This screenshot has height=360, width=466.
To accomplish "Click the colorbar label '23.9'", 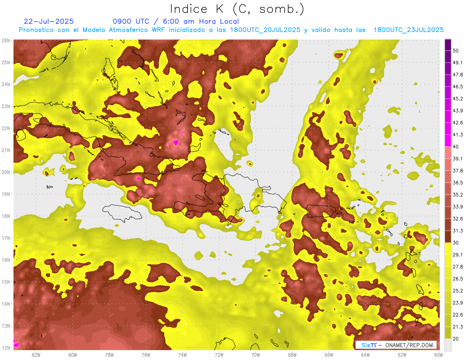I will (457, 303).
